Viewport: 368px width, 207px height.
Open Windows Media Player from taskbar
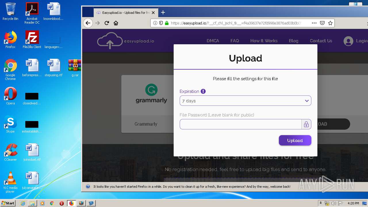(42, 203)
